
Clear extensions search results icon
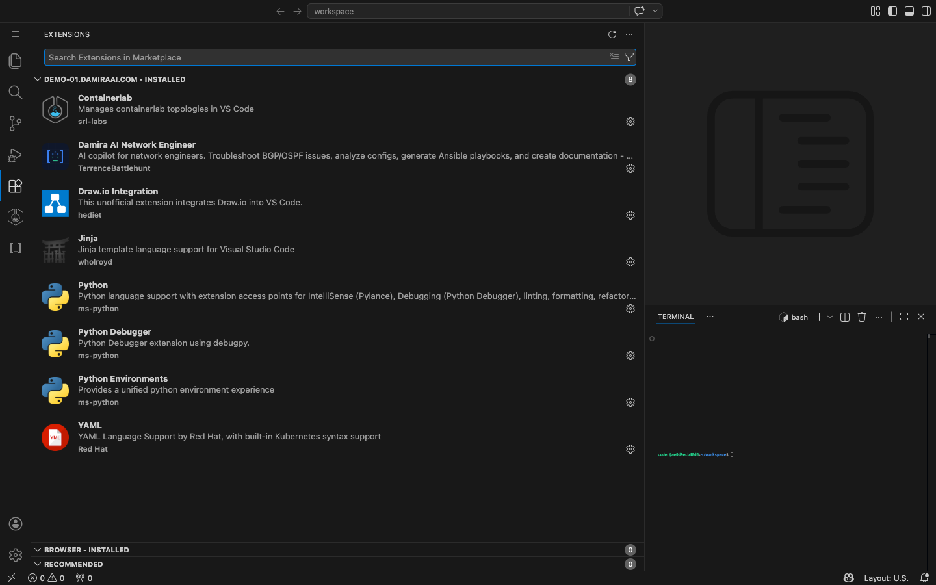(x=614, y=57)
